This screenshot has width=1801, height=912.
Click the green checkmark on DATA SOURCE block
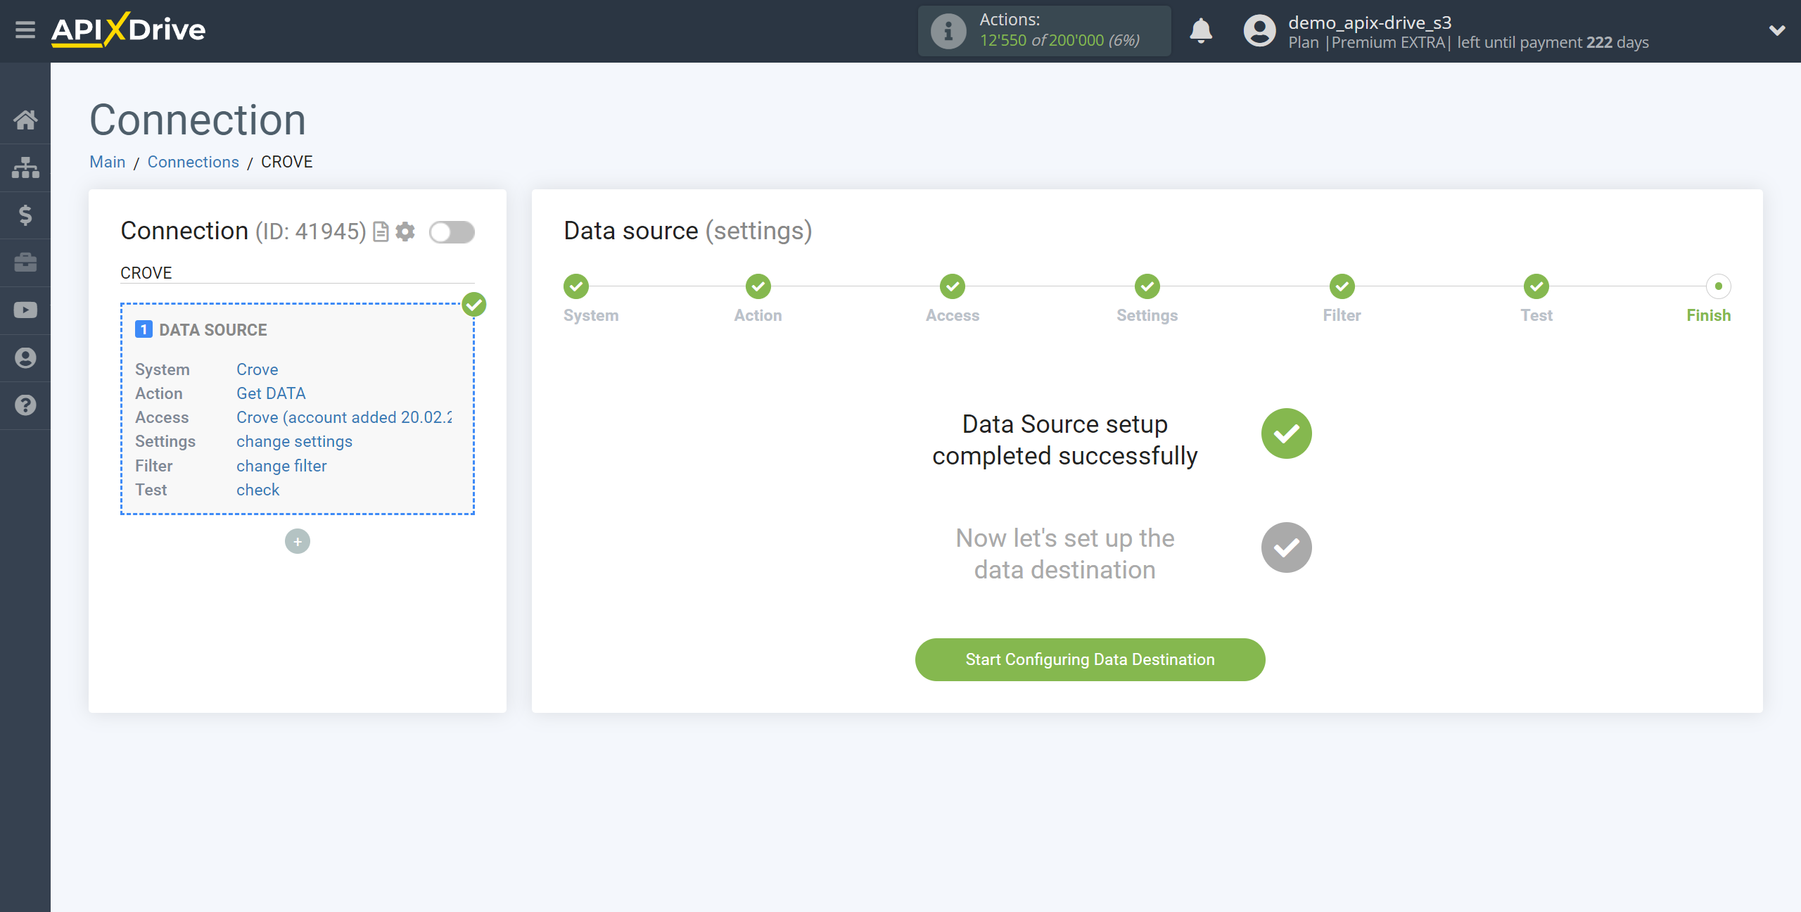pos(474,303)
